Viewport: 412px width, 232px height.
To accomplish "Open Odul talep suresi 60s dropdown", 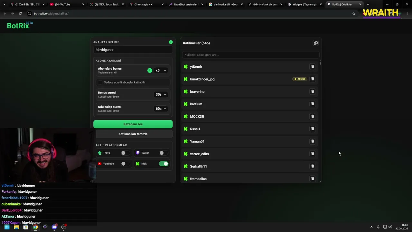I will point(161,109).
